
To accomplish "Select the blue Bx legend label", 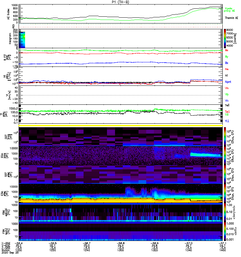I will coord(227,63).
